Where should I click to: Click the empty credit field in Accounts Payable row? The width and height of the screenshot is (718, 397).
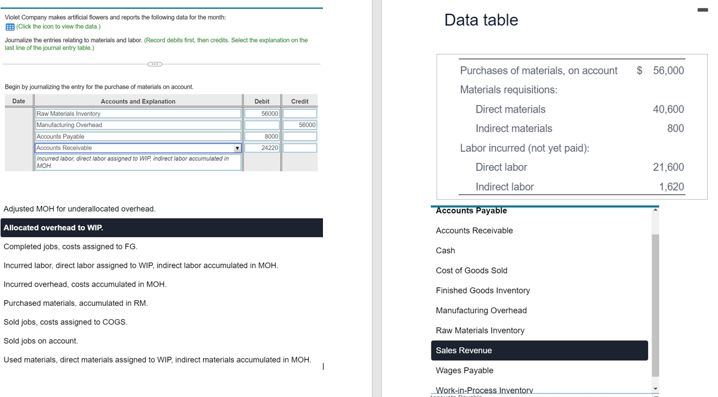[x=300, y=137]
